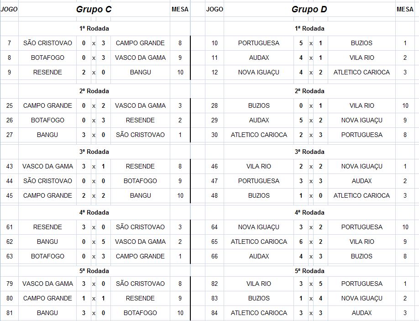
Task: Click ATLETICO CARIOCA in game 65 row
Action: coord(259,242)
